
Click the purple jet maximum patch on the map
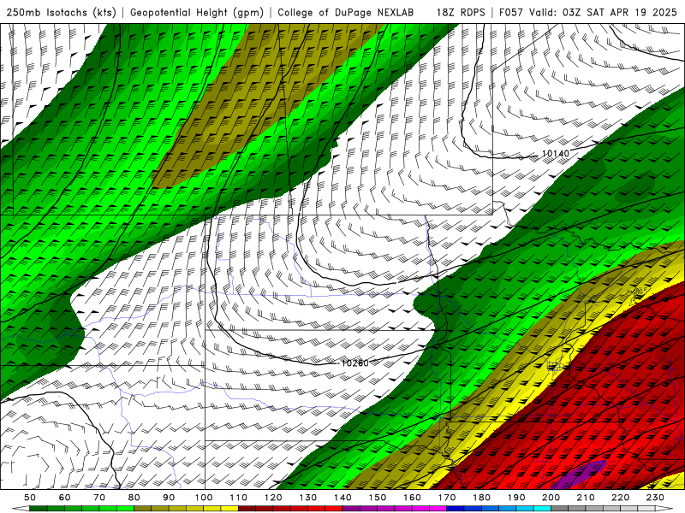[x=581, y=475]
